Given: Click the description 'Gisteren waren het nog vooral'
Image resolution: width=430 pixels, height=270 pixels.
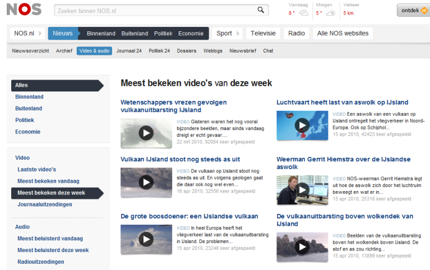Looking at the screenshot, I should [x=220, y=128].
